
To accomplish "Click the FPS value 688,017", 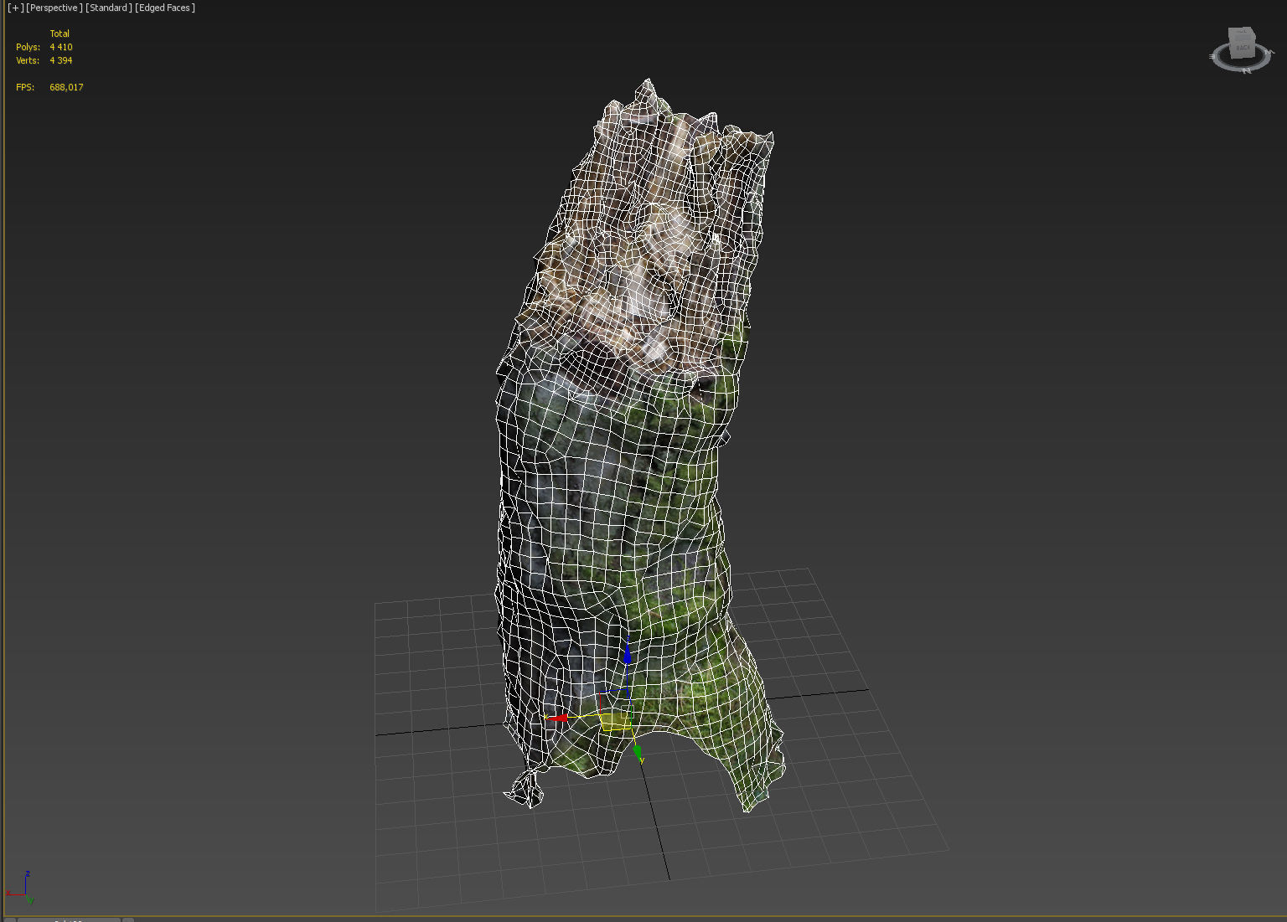I will click(x=66, y=87).
